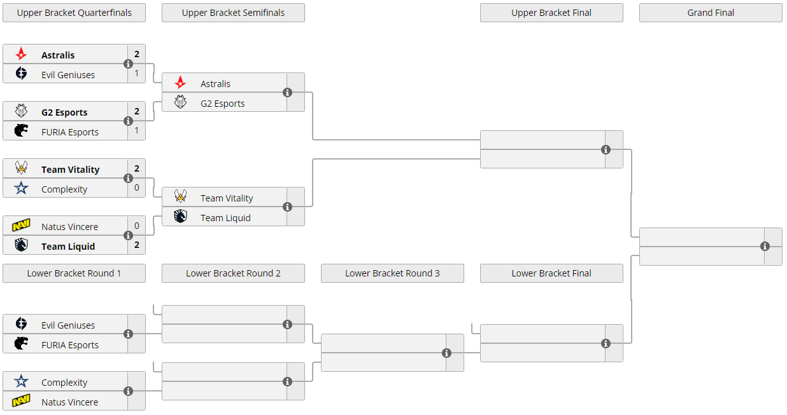The image size is (787, 415).
Task: Select the Upper Bracket Semifinals header
Action: click(x=233, y=13)
